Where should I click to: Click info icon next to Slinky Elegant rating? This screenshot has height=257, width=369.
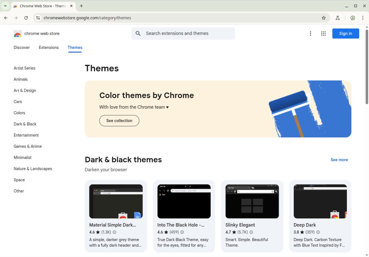coord(251,232)
